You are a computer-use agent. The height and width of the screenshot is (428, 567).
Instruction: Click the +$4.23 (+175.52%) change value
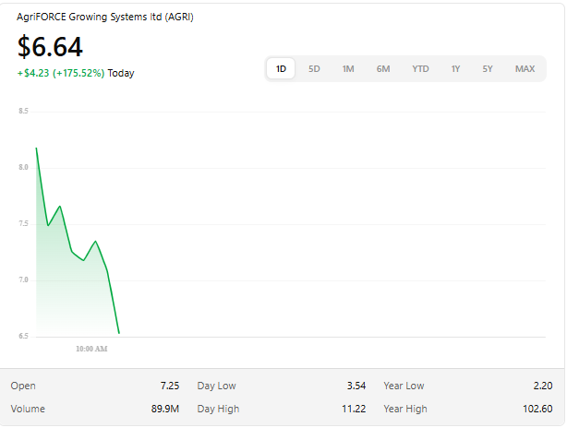point(61,73)
